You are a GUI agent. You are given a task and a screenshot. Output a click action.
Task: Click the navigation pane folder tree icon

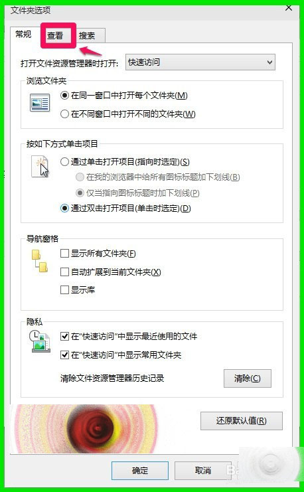[x=40, y=261]
